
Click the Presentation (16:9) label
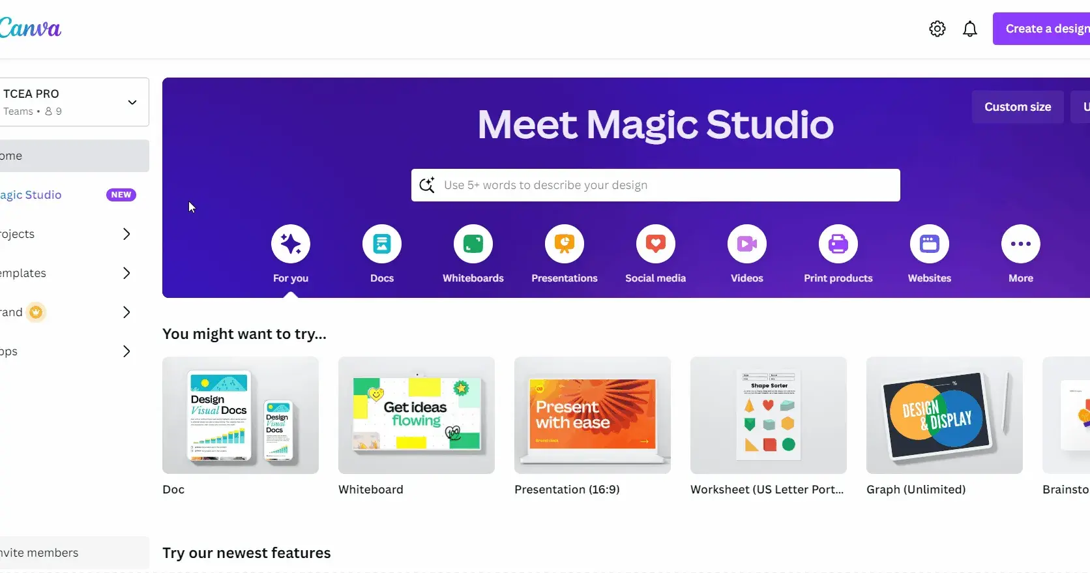567,490
